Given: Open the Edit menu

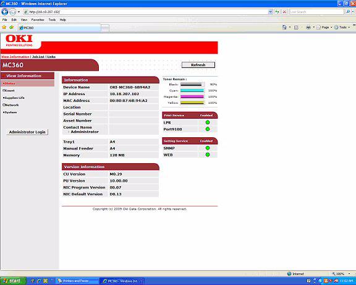Looking at the screenshot, I should (14, 20).
